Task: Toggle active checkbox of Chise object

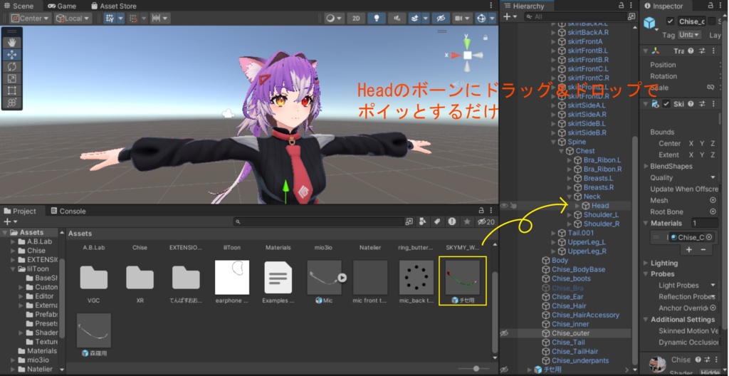Action: 670,21
